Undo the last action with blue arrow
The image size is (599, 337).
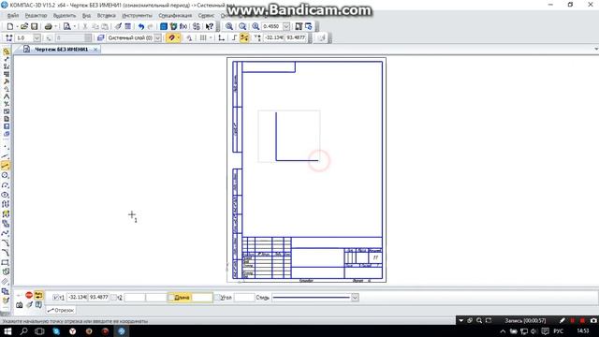[141, 26]
